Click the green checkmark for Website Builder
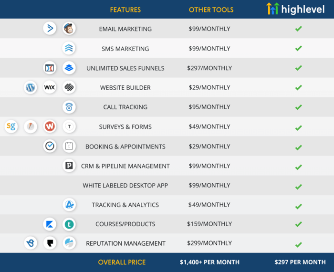Image resolution: width=334 pixels, height=272 pixels. tap(298, 88)
